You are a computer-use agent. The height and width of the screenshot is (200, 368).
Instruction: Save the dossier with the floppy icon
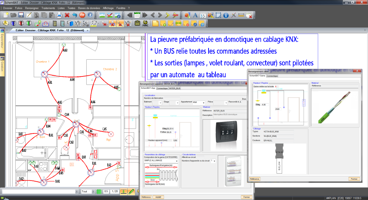click(21, 15)
